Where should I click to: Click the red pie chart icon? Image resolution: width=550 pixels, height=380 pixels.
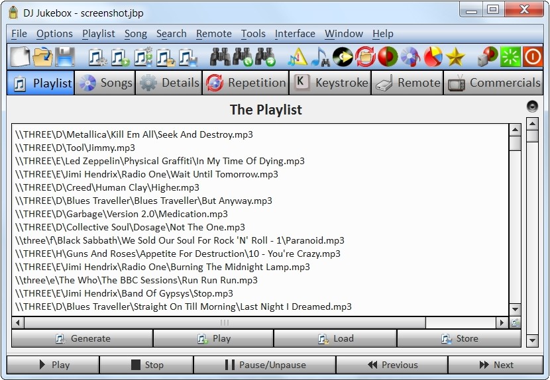433,57
